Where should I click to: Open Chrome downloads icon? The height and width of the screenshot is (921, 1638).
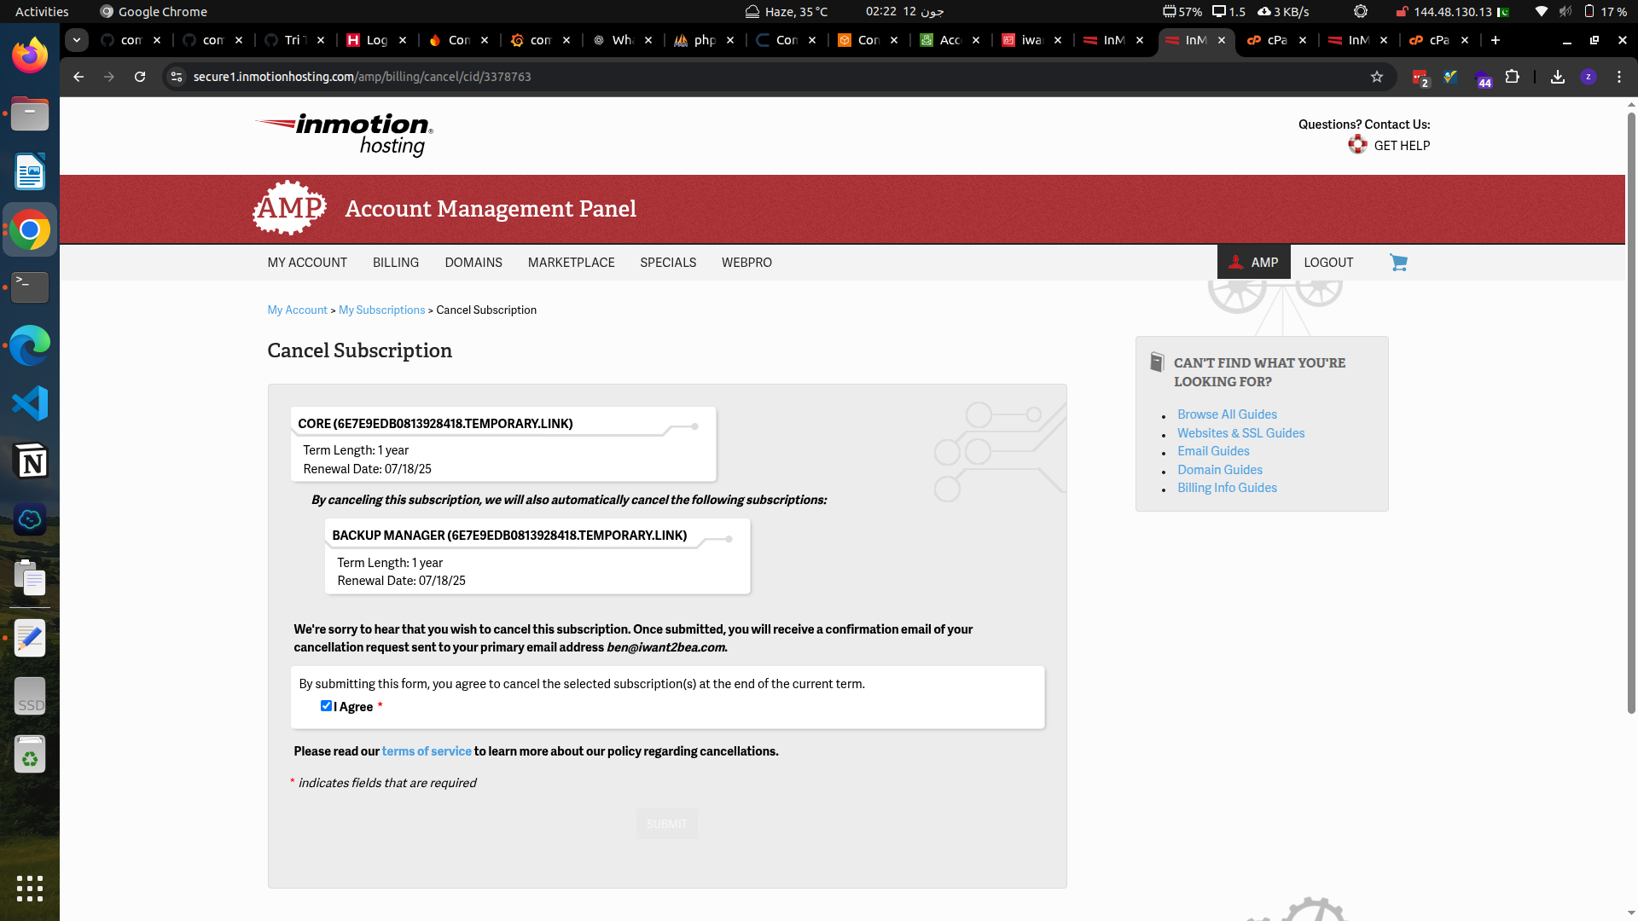click(1557, 77)
